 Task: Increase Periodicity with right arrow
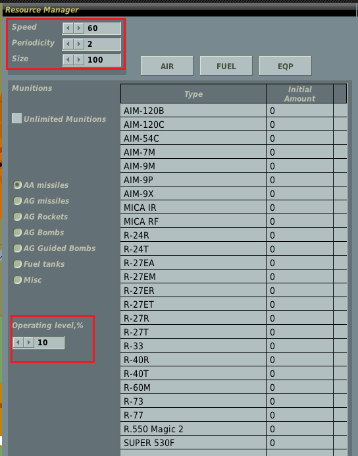79,44
